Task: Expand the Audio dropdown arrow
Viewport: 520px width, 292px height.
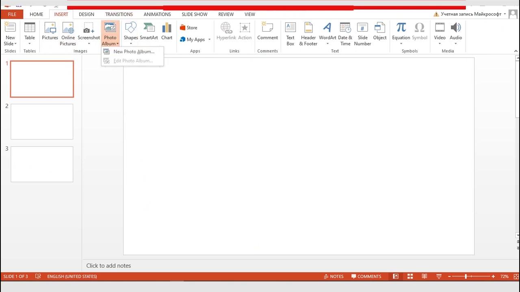Action: coord(456,44)
